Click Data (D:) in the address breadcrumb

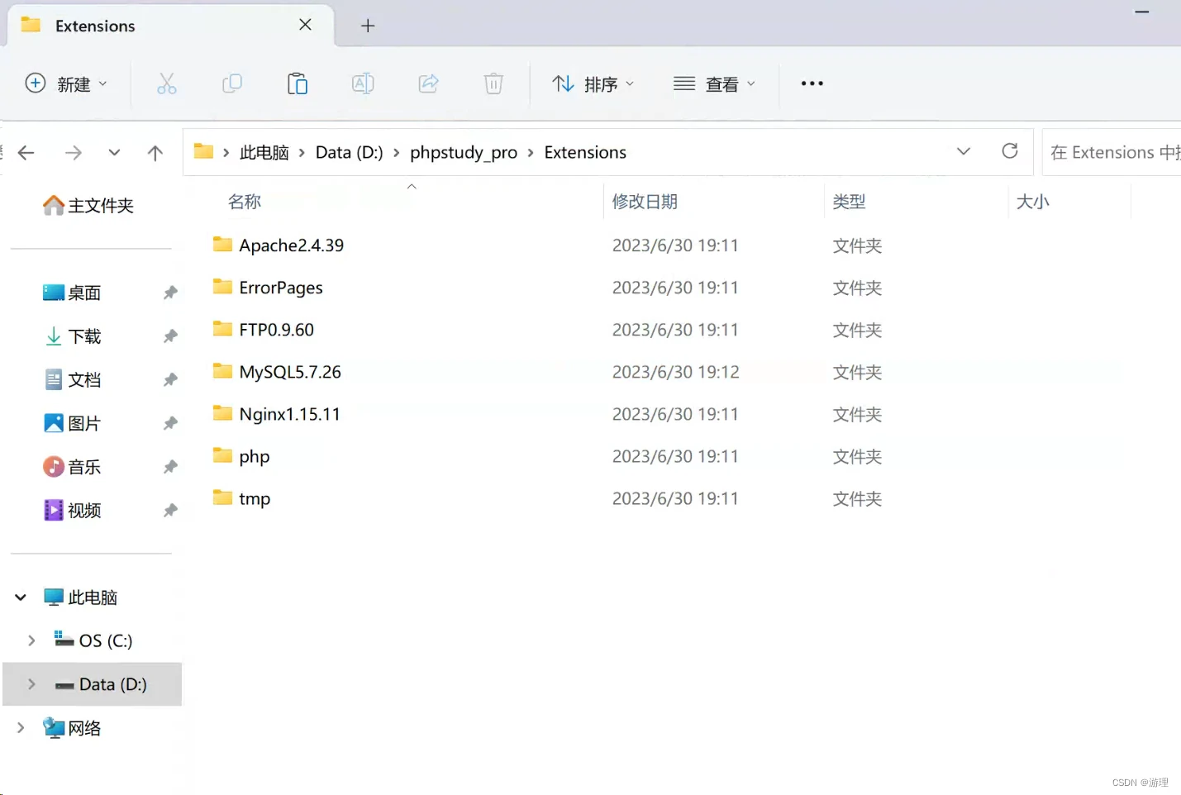pyautogui.click(x=350, y=152)
